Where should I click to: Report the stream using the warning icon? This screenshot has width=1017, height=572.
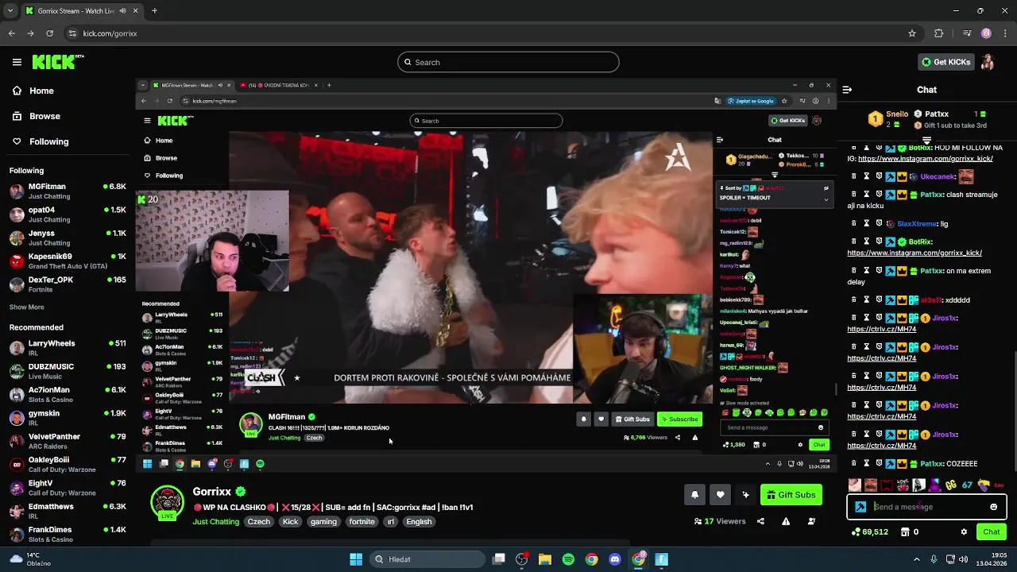coord(786,521)
